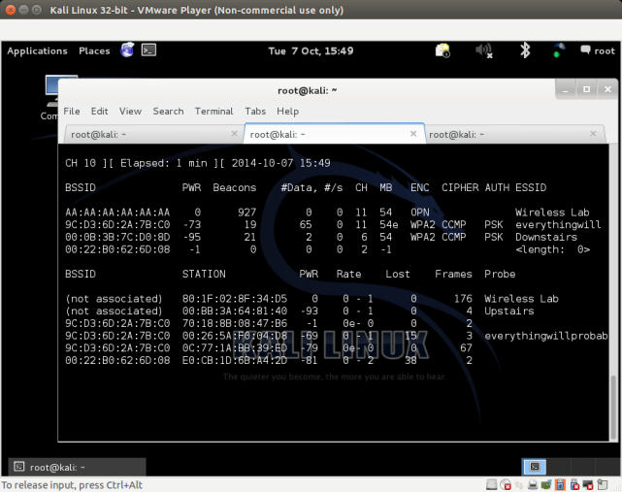The height and width of the screenshot is (492, 622).
Task: Open the root user menu
Action: pos(597,50)
